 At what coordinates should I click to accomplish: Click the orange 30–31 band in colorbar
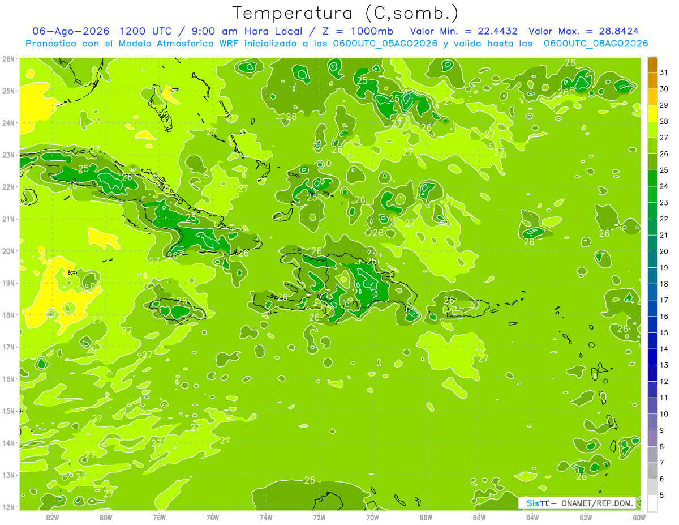652,80
